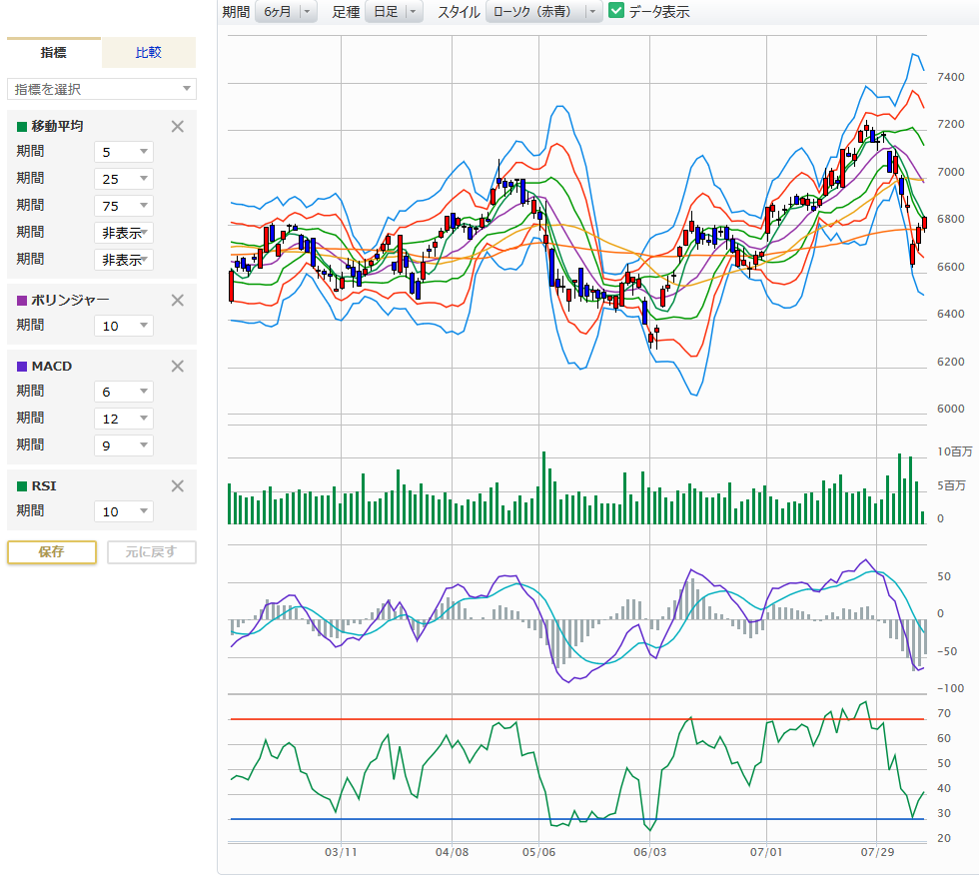
Task: Open the スタイル ローソク(赤青) dropdown
Action: click(x=543, y=12)
